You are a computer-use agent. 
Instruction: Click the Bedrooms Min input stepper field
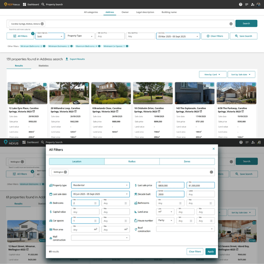tap(85, 203)
